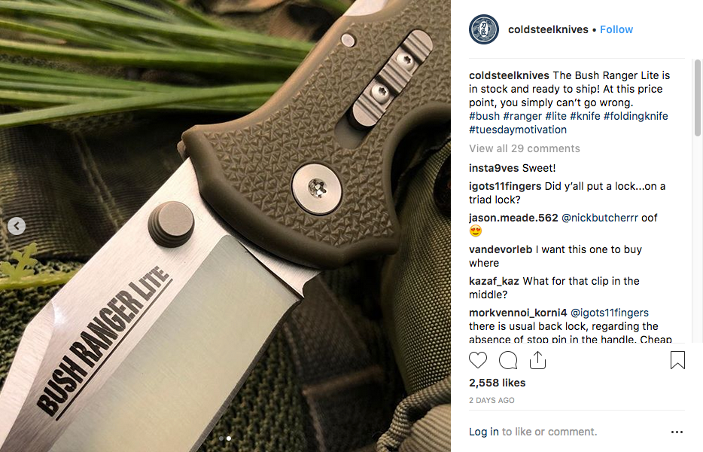Go to previous photo with left arrow
Image resolution: width=703 pixels, height=452 pixels.
tap(17, 226)
